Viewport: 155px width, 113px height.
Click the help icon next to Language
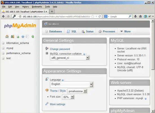[x=63, y=80]
